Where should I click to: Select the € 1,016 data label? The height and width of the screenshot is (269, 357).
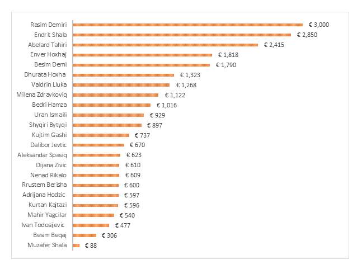[x=167, y=105]
